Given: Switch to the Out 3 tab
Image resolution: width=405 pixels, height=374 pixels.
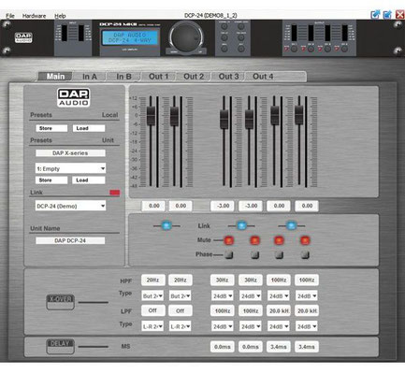Looking at the screenshot, I should (228, 77).
